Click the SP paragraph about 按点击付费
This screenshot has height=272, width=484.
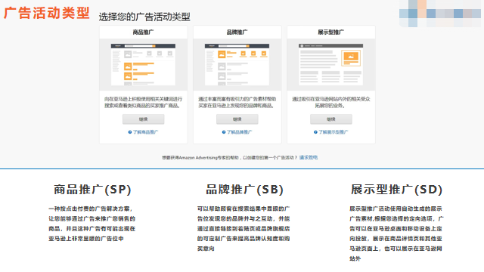[x=92, y=224]
